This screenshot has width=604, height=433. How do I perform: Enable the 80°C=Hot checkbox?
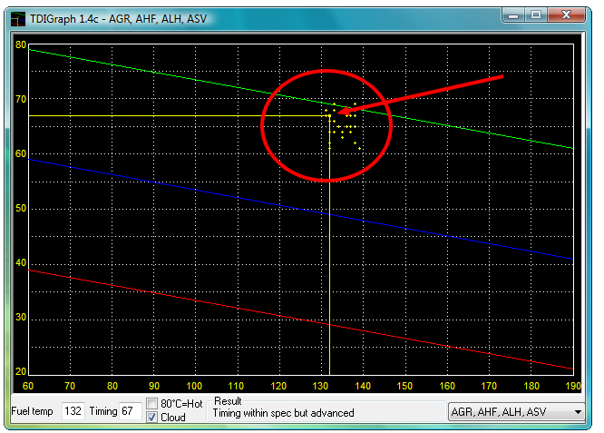click(152, 404)
